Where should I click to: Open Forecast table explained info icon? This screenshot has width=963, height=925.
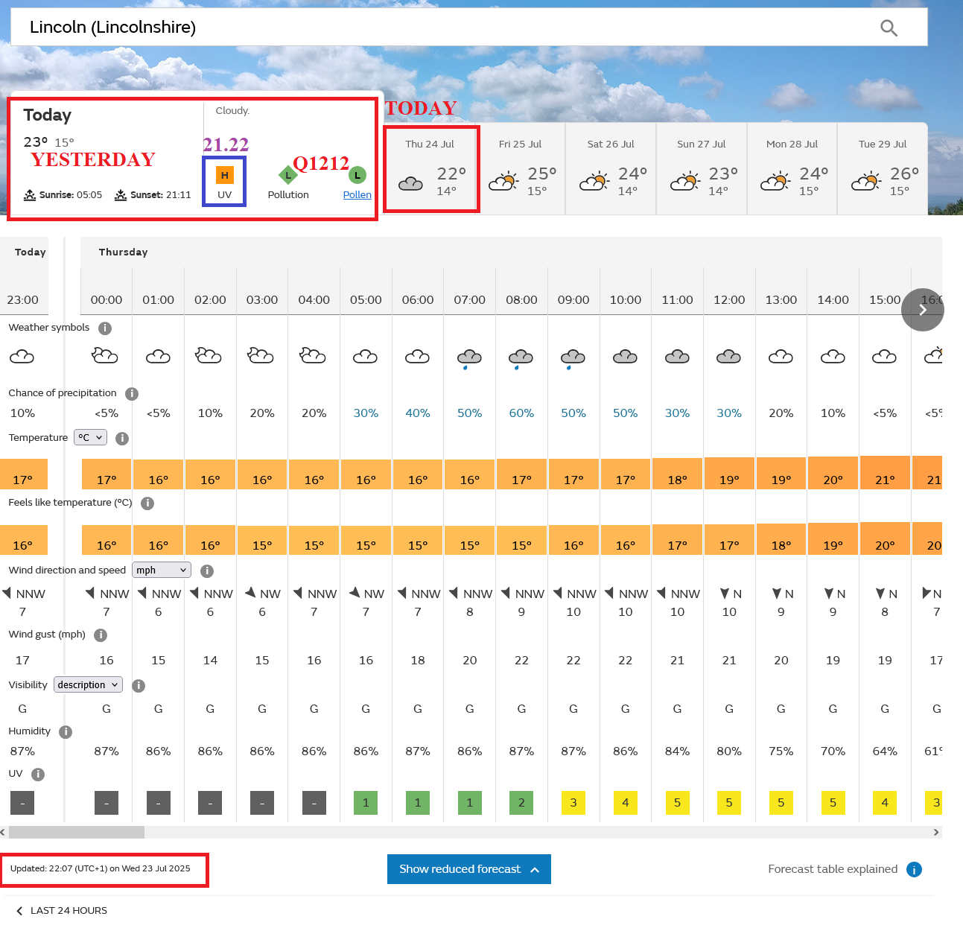[914, 870]
